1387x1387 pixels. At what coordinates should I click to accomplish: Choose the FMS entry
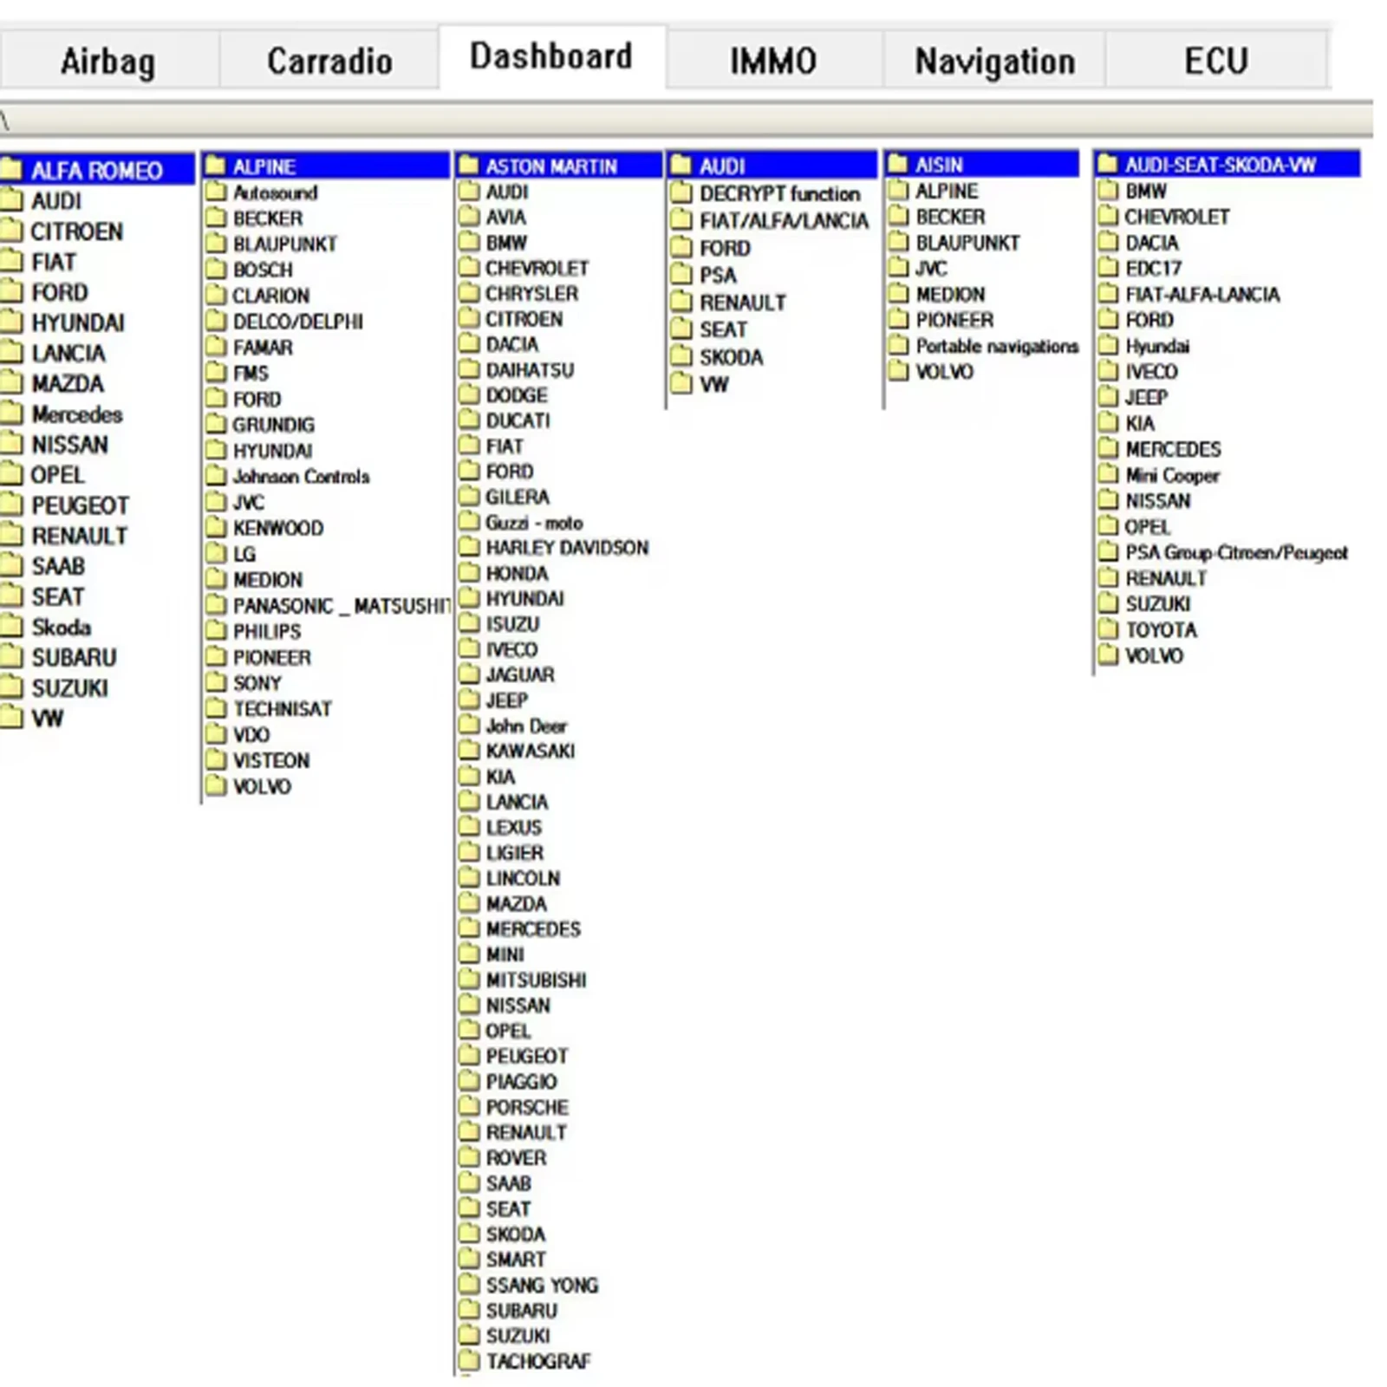click(x=251, y=374)
